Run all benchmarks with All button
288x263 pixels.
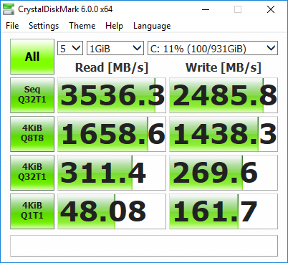[32, 57]
